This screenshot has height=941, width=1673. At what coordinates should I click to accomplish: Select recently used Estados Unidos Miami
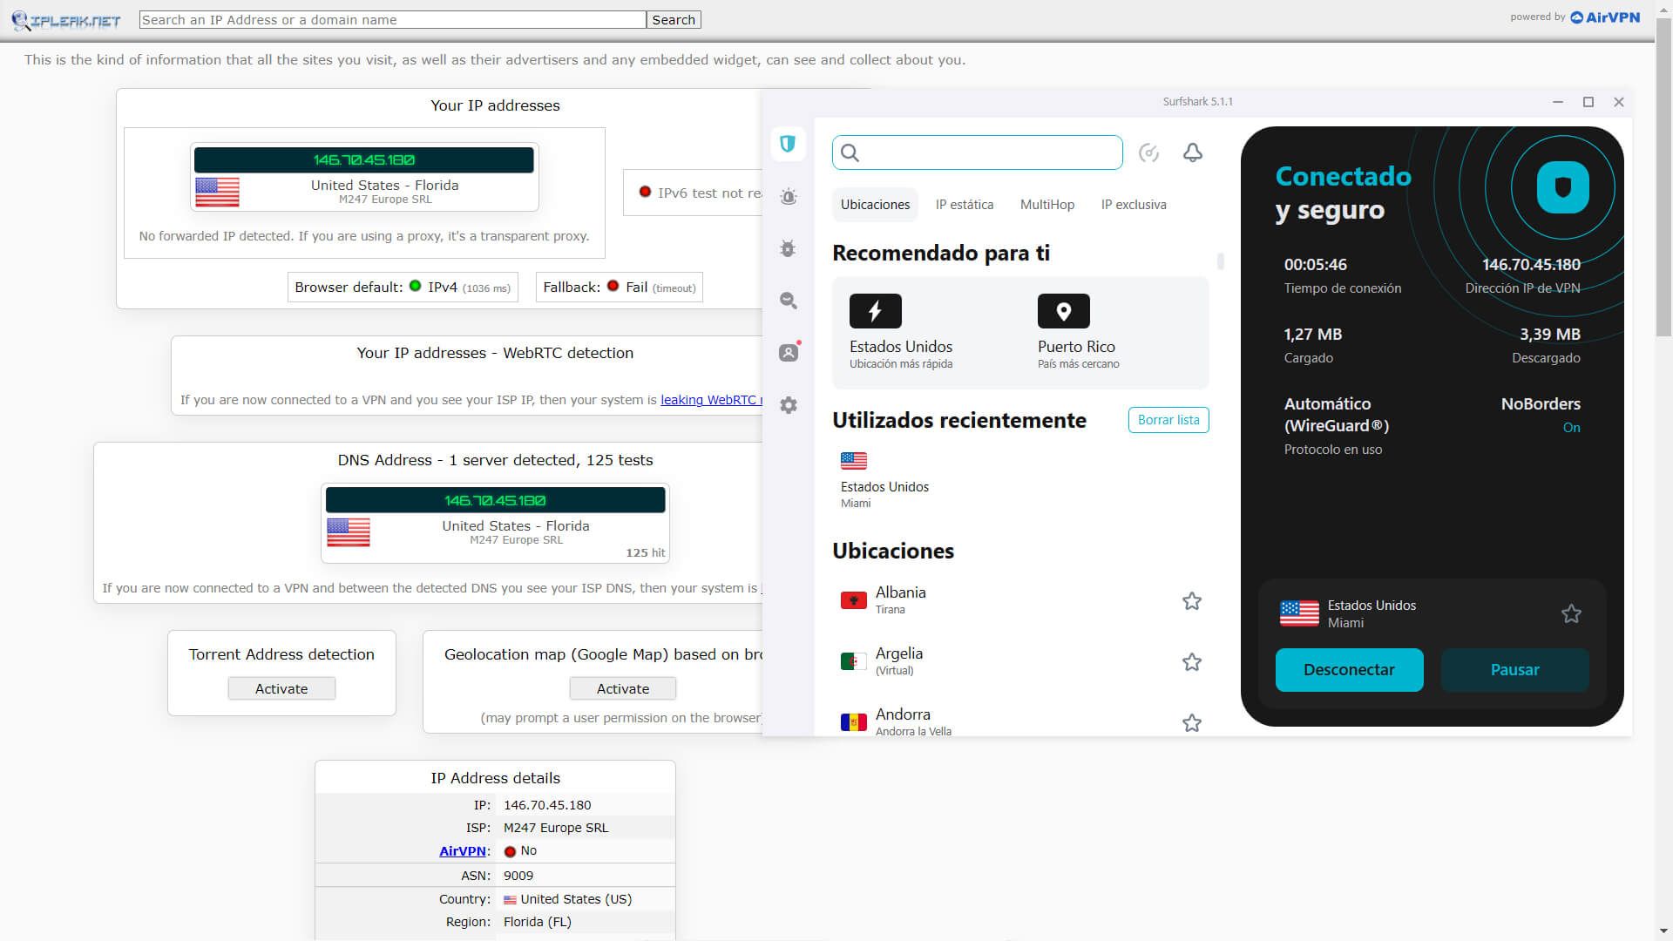tap(884, 480)
